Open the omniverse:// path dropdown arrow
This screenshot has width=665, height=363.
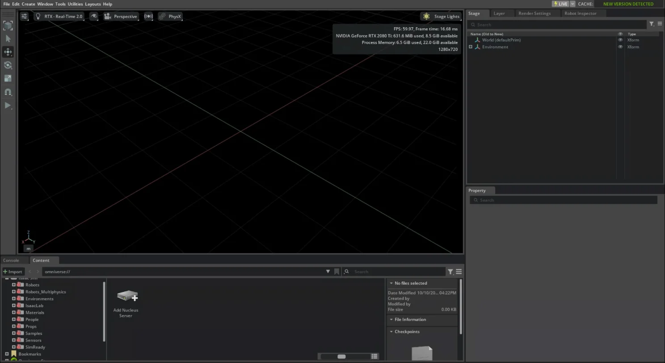point(328,272)
